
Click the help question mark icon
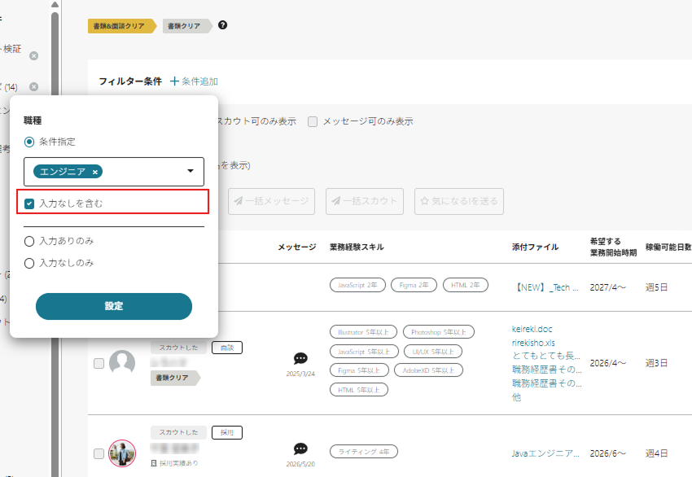point(223,25)
